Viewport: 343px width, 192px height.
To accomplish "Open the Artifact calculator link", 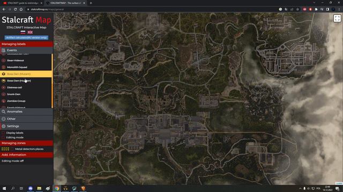I will 26,38.
